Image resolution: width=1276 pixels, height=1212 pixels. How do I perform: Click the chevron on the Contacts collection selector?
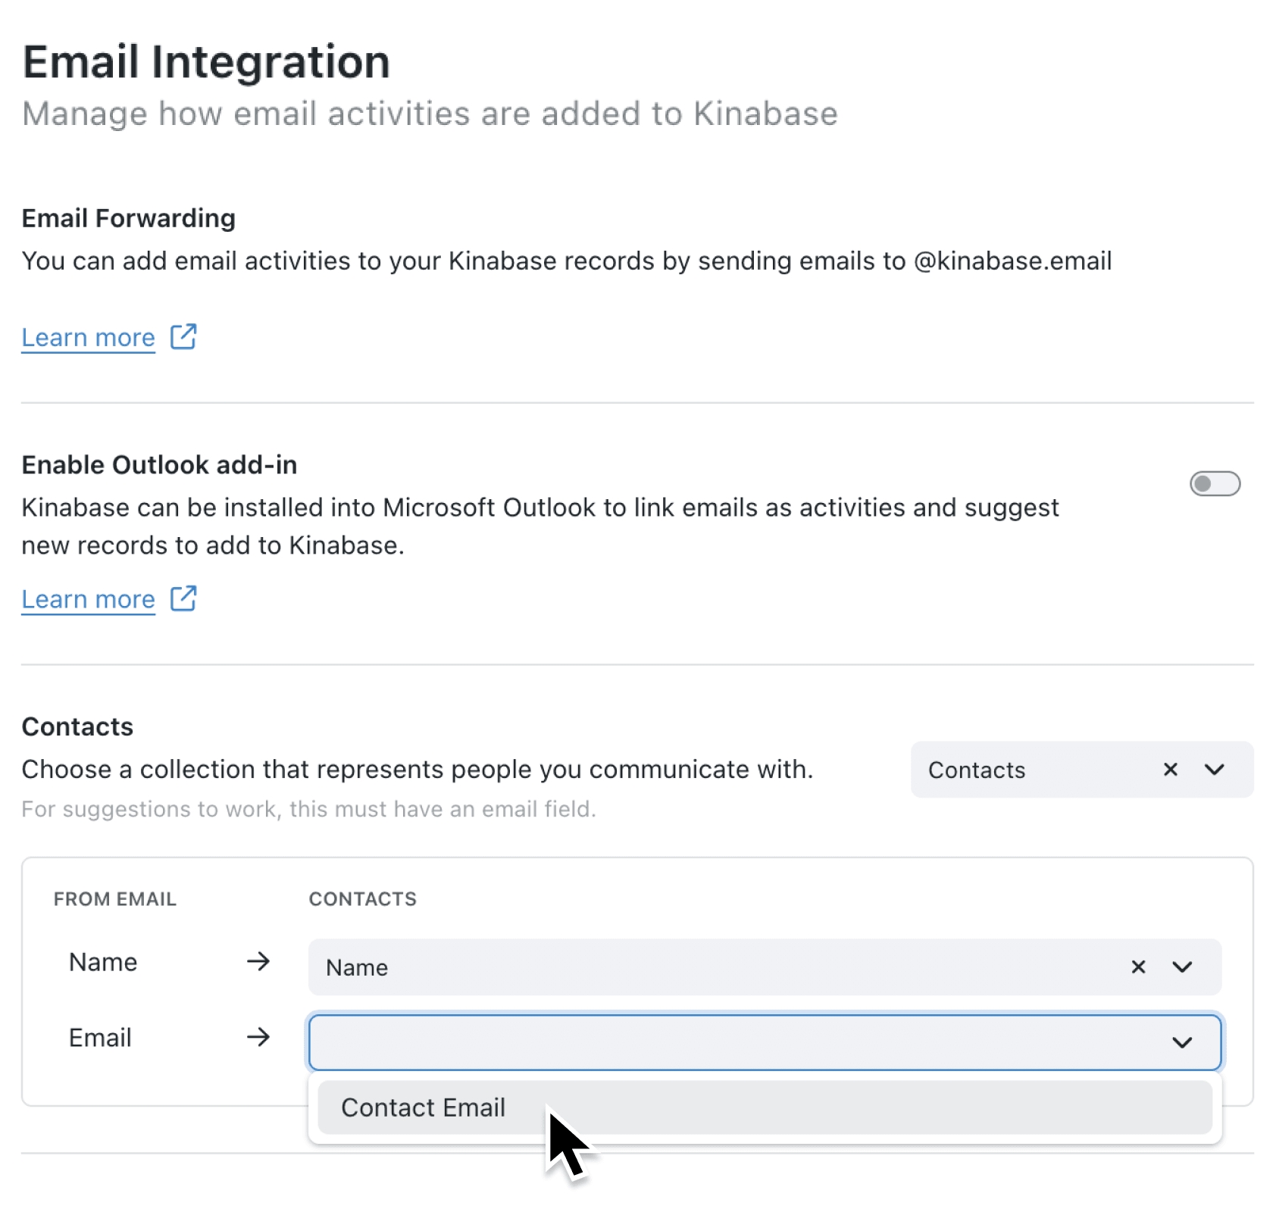1215,770
